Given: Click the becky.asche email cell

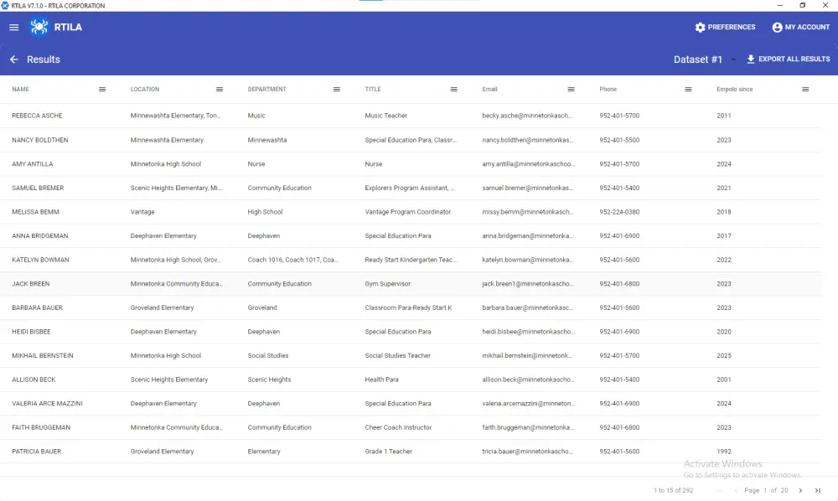Looking at the screenshot, I should 527,116.
